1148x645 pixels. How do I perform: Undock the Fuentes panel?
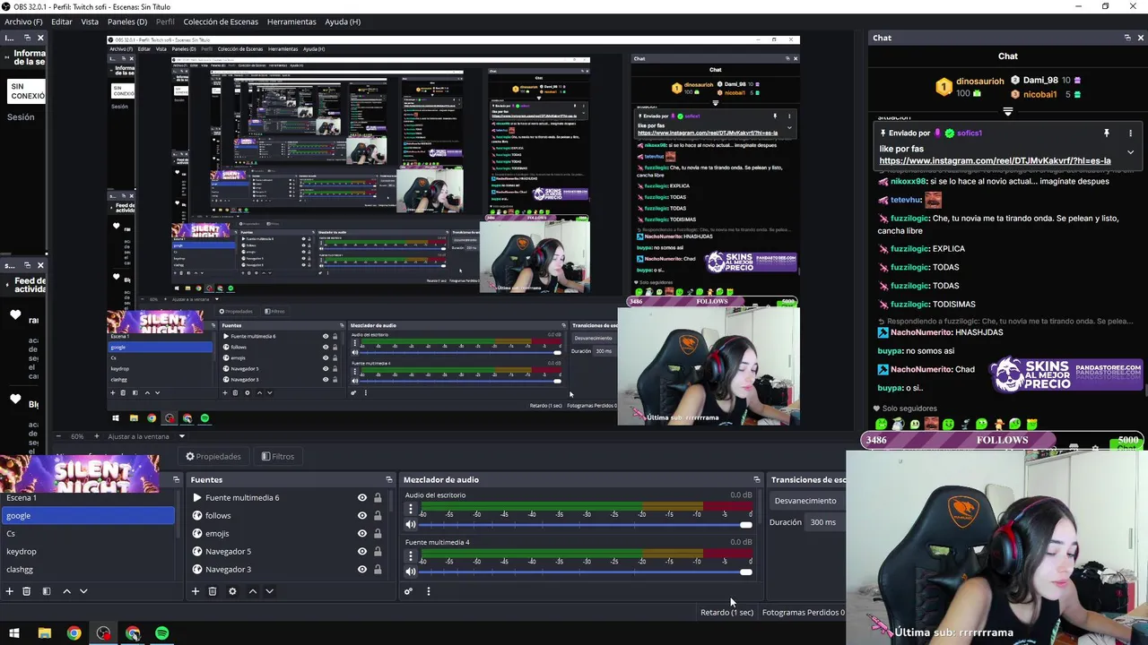tap(388, 479)
